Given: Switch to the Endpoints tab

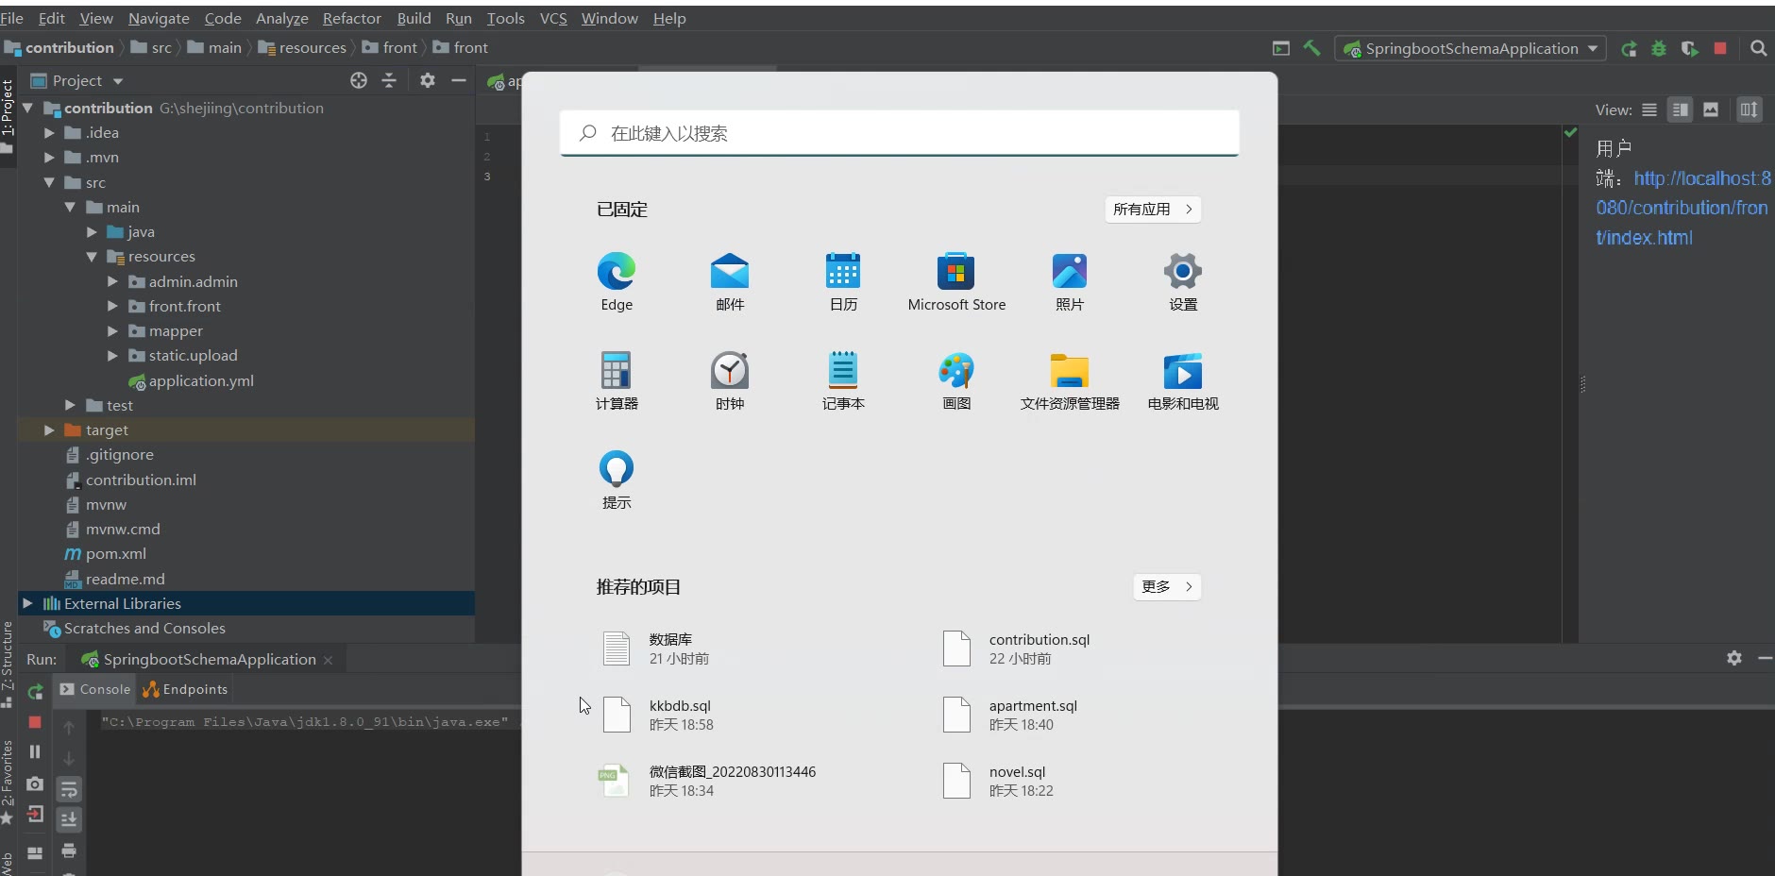Looking at the screenshot, I should pos(186,689).
